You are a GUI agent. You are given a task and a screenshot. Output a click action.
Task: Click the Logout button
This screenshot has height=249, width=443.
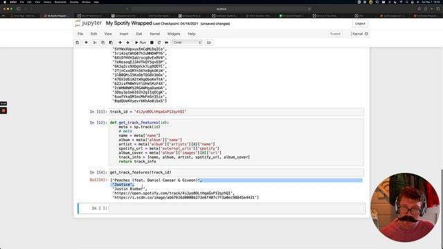pyautogui.click(x=360, y=24)
